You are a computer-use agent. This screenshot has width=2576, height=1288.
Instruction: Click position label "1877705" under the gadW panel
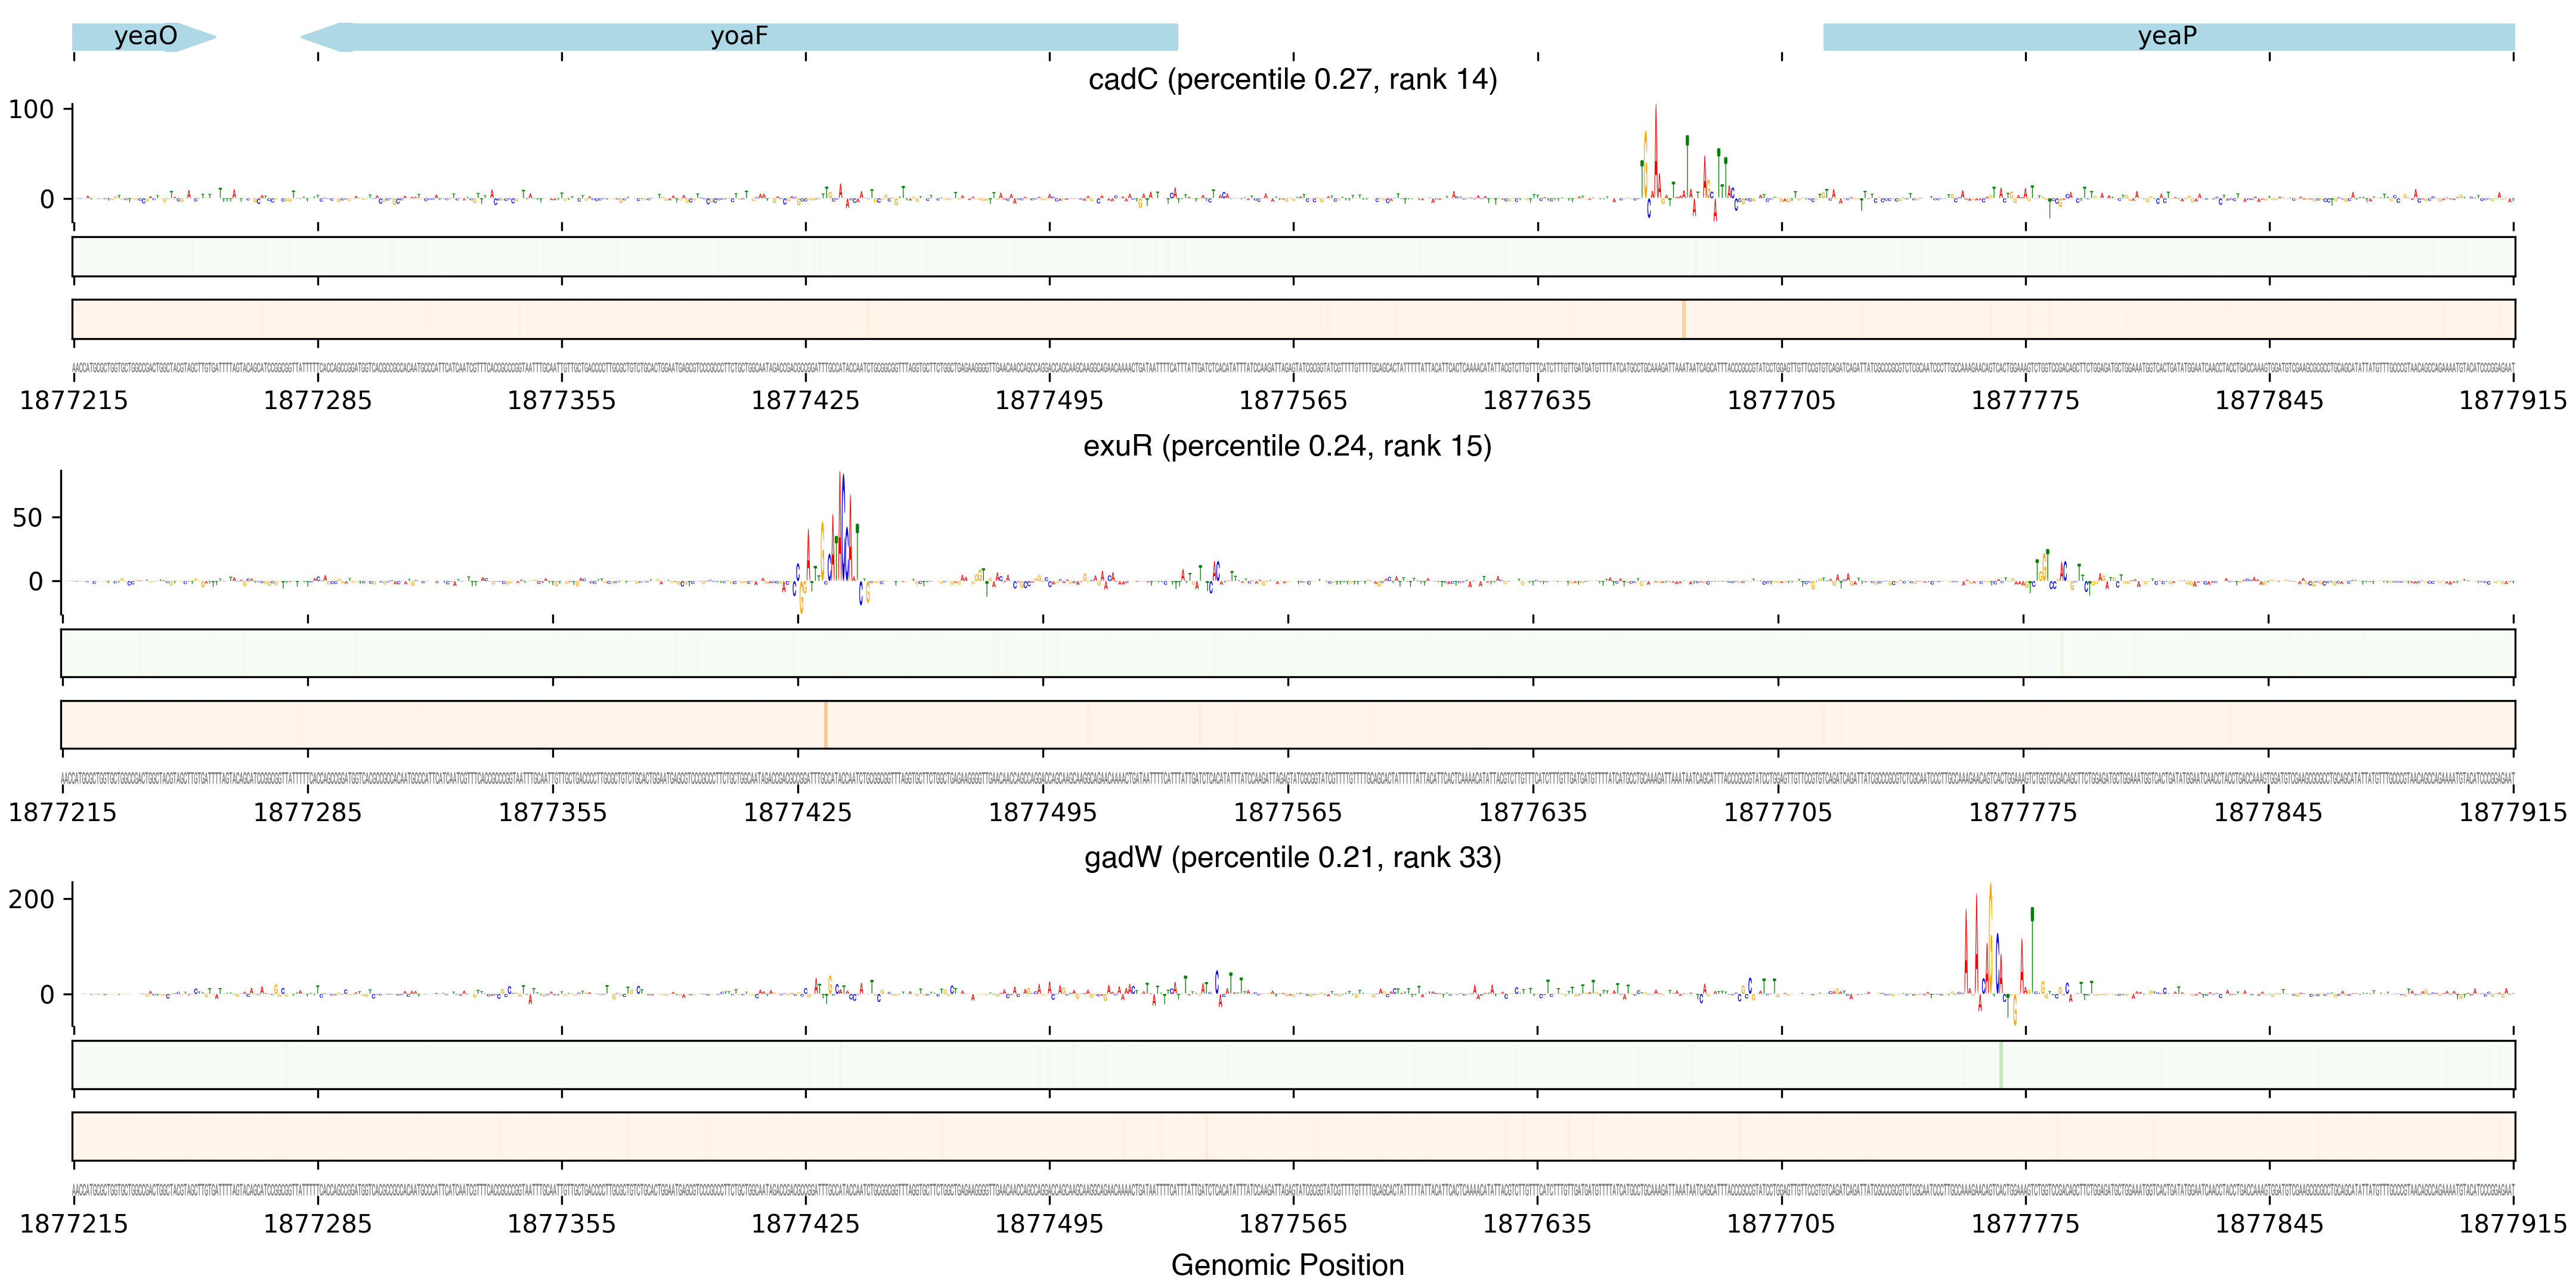click(x=1782, y=1224)
